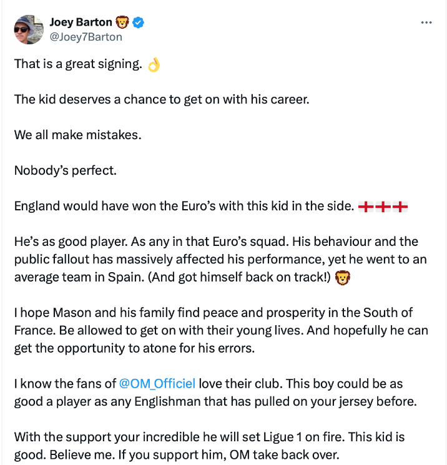Image resolution: width=447 pixels, height=465 pixels.
Task: Click Joey Barton's profile avatar
Action: pos(28,29)
